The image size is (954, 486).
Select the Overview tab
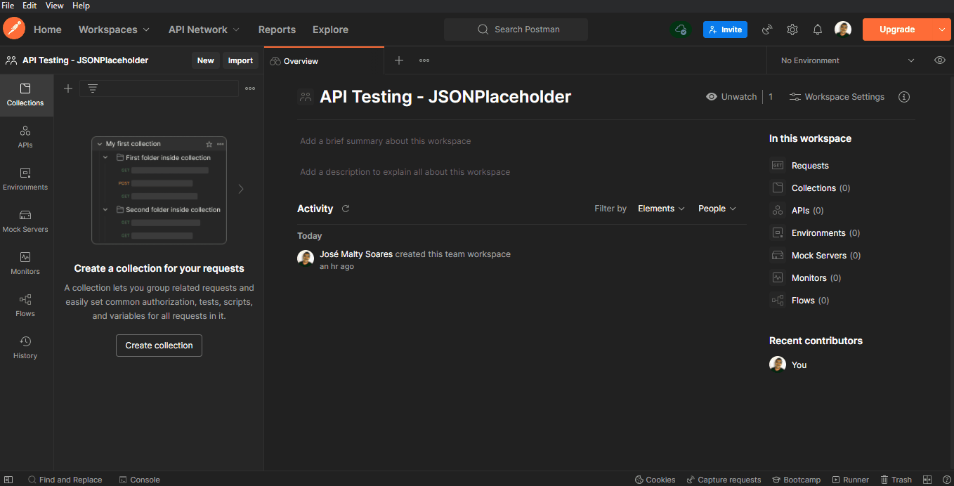(295, 61)
